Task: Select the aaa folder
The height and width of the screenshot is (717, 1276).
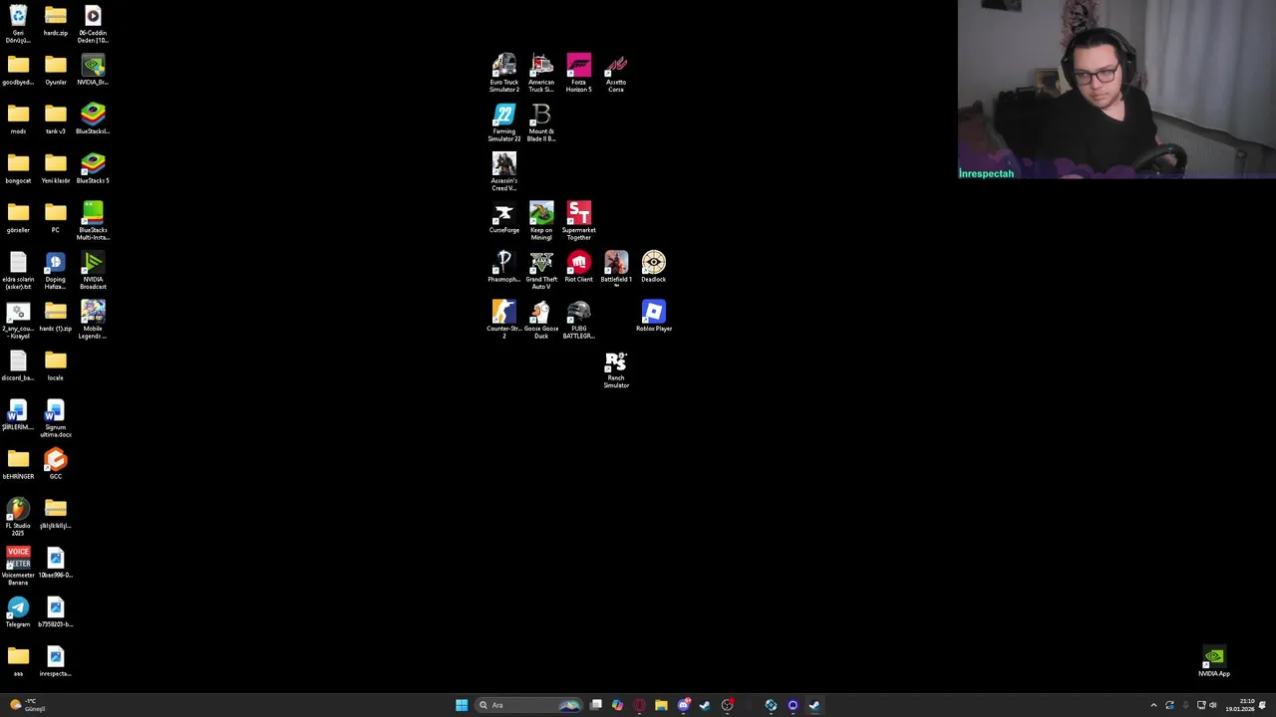Action: tap(18, 661)
